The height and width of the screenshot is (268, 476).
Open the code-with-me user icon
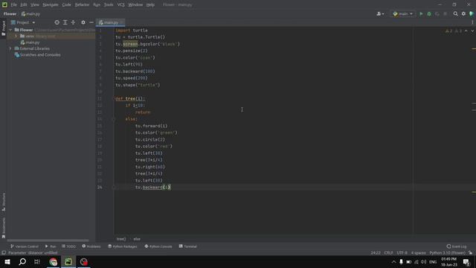(380, 14)
